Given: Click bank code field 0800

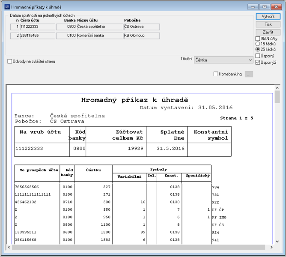Looking at the screenshot, I should pos(66,27).
